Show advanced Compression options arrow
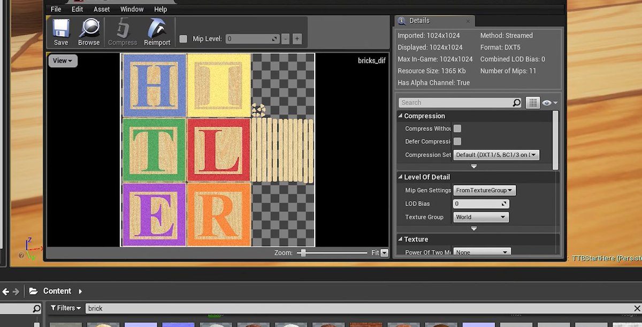The image size is (642, 327). click(x=473, y=166)
